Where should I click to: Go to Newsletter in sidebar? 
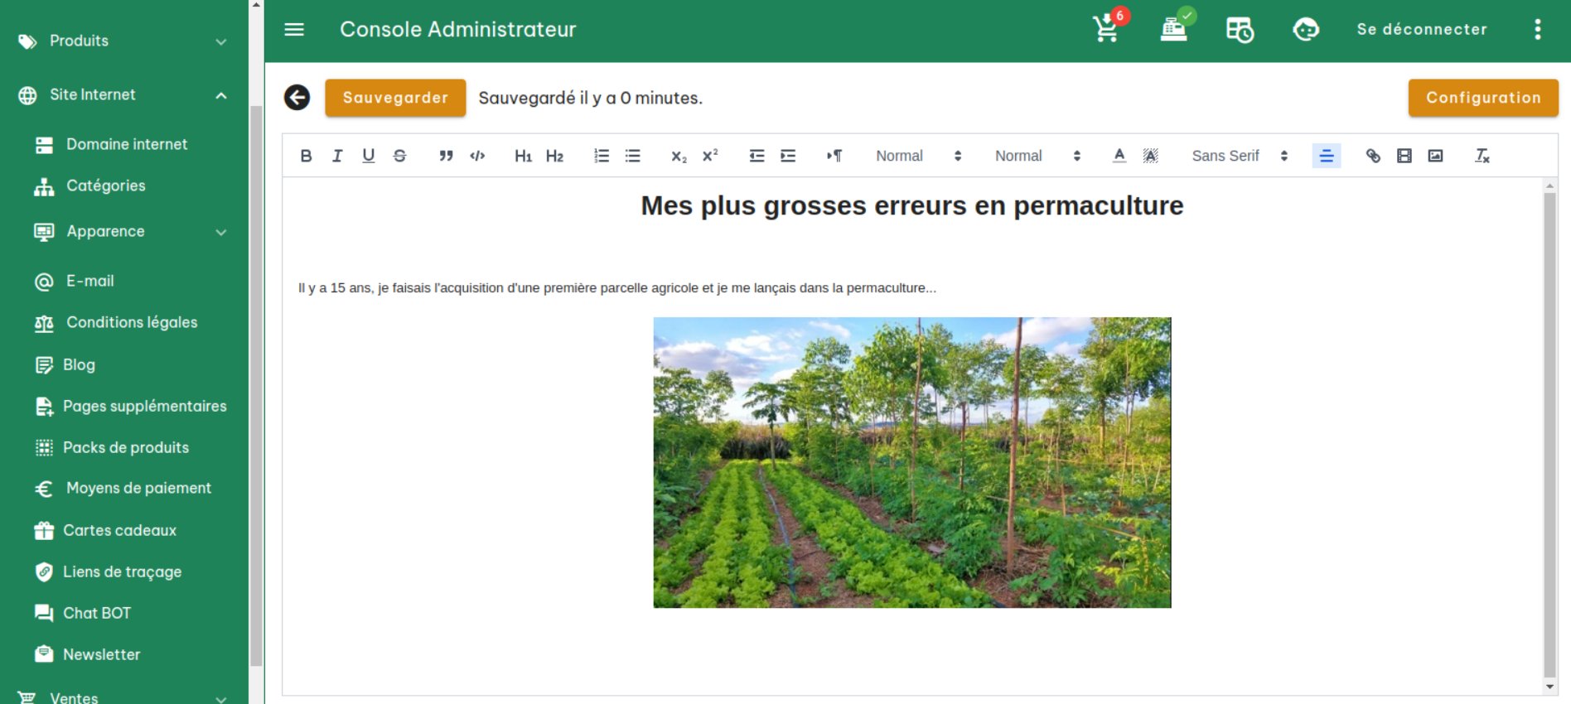(101, 654)
